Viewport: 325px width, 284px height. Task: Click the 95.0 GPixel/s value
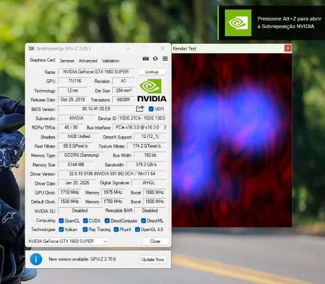[75, 146]
